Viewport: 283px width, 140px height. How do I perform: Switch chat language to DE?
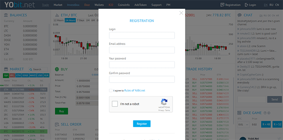pos(269,16)
